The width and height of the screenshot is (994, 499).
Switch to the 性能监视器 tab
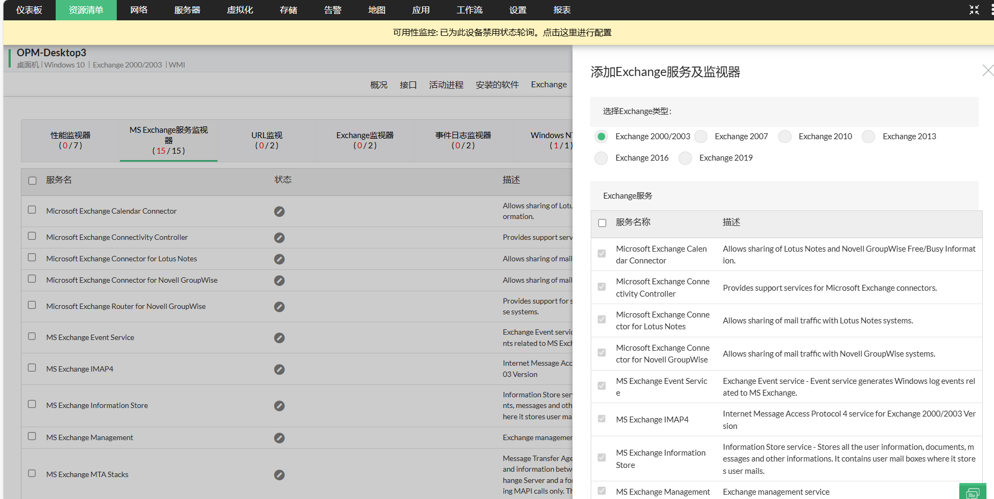click(x=70, y=140)
